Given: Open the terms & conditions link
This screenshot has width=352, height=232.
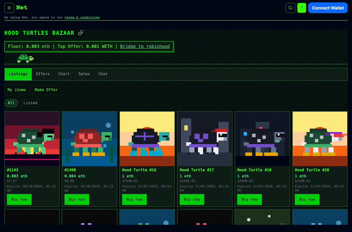Looking at the screenshot, I should tap(82, 17).
